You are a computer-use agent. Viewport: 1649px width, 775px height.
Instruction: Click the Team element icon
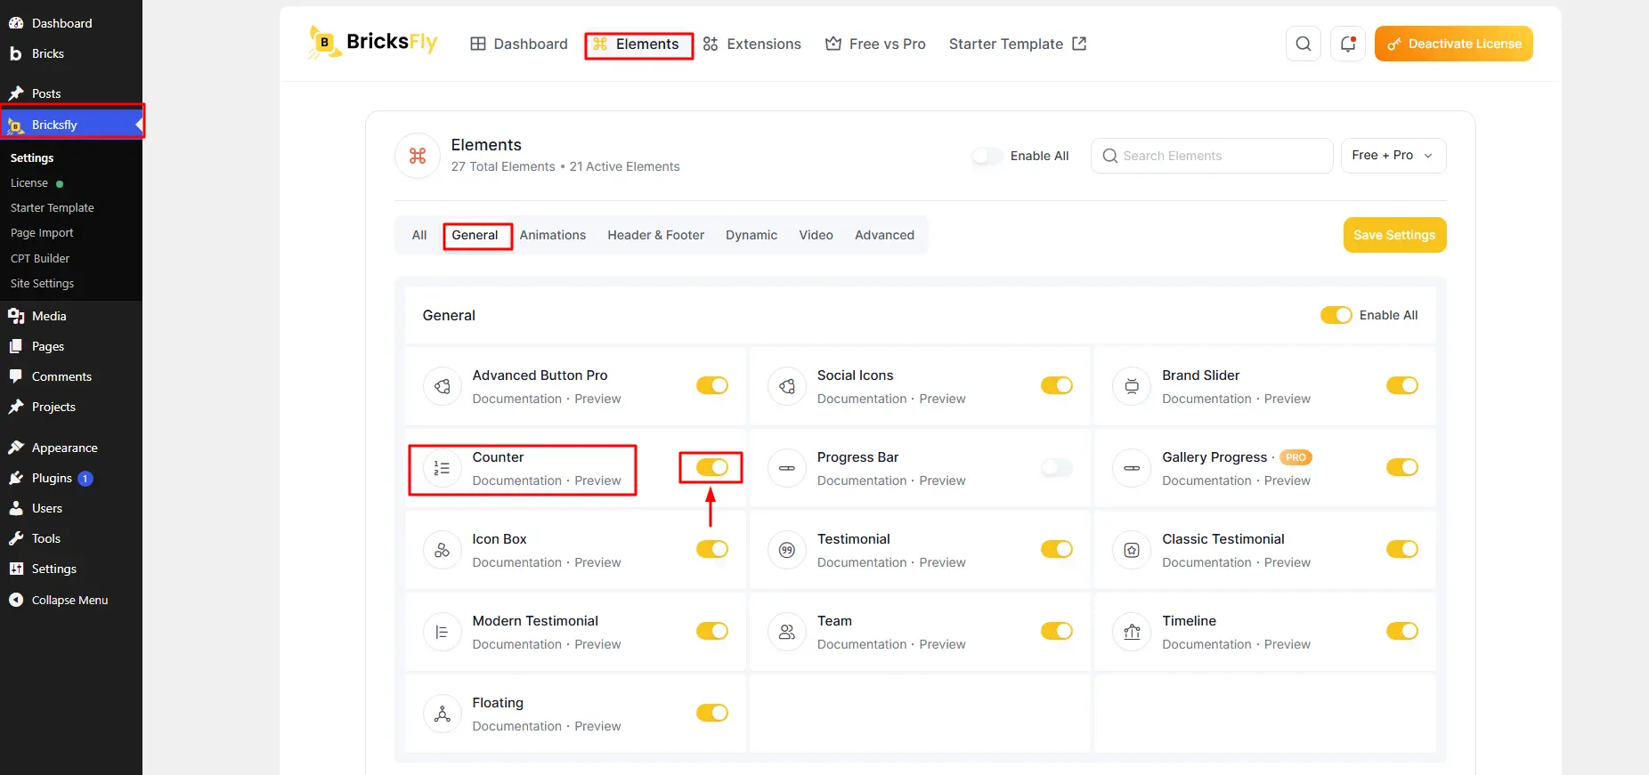[x=787, y=632]
